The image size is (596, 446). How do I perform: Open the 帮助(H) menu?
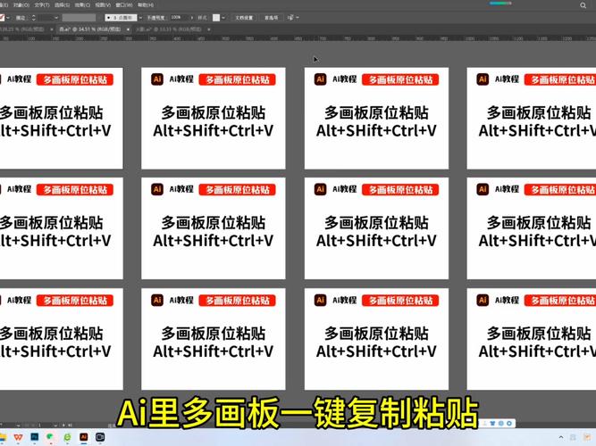click(x=146, y=5)
